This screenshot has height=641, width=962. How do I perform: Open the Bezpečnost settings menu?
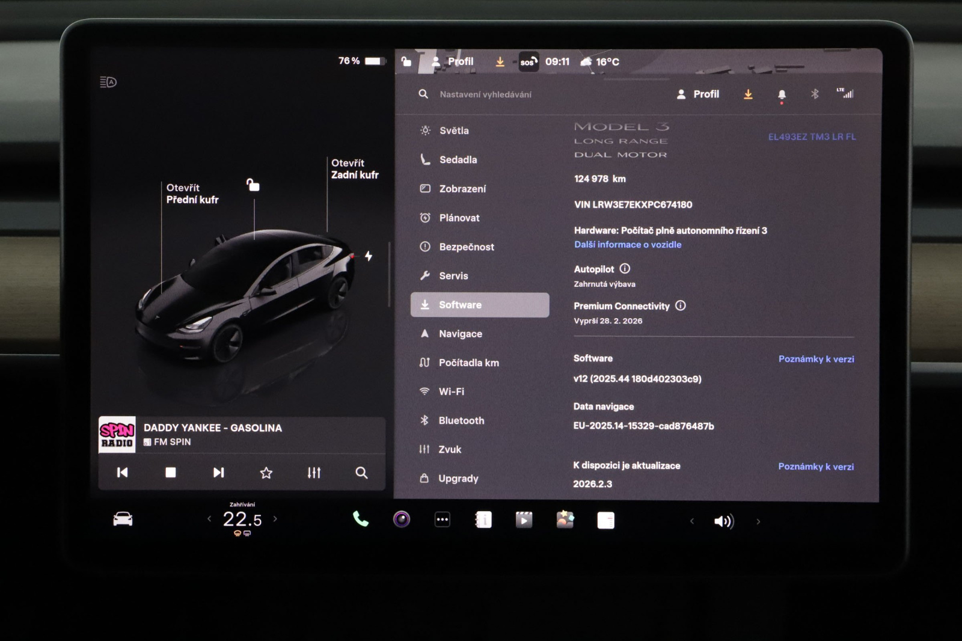(466, 247)
